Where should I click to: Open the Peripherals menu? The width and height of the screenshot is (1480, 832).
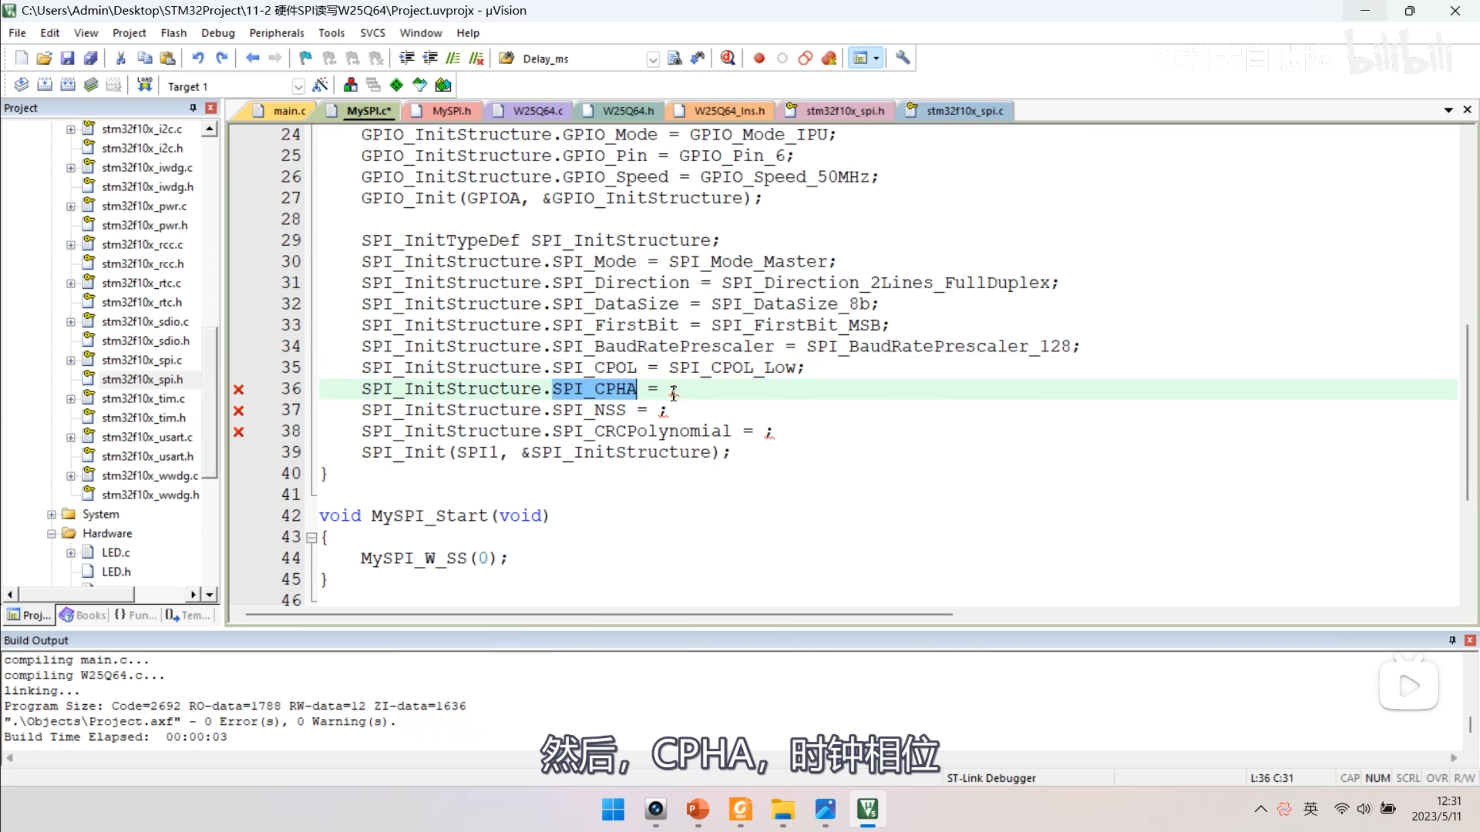click(x=276, y=33)
